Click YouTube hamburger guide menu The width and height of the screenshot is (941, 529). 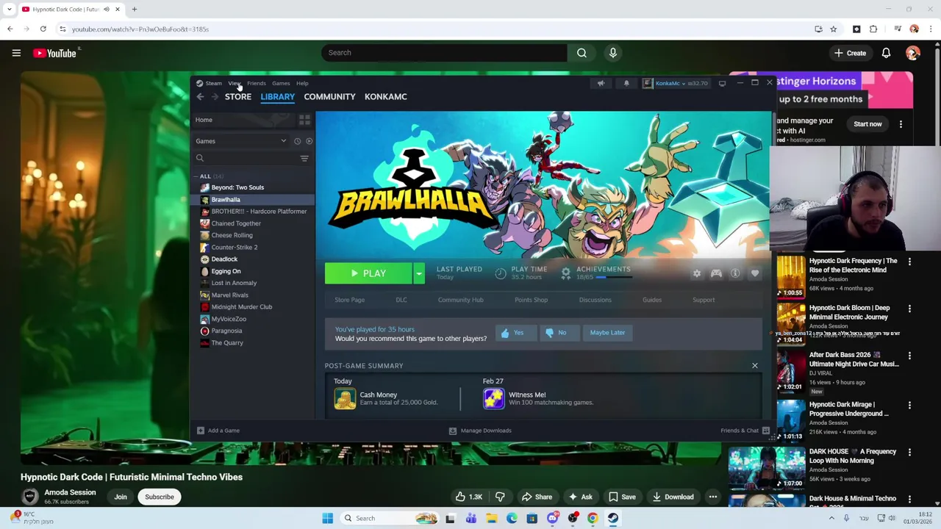[16, 53]
